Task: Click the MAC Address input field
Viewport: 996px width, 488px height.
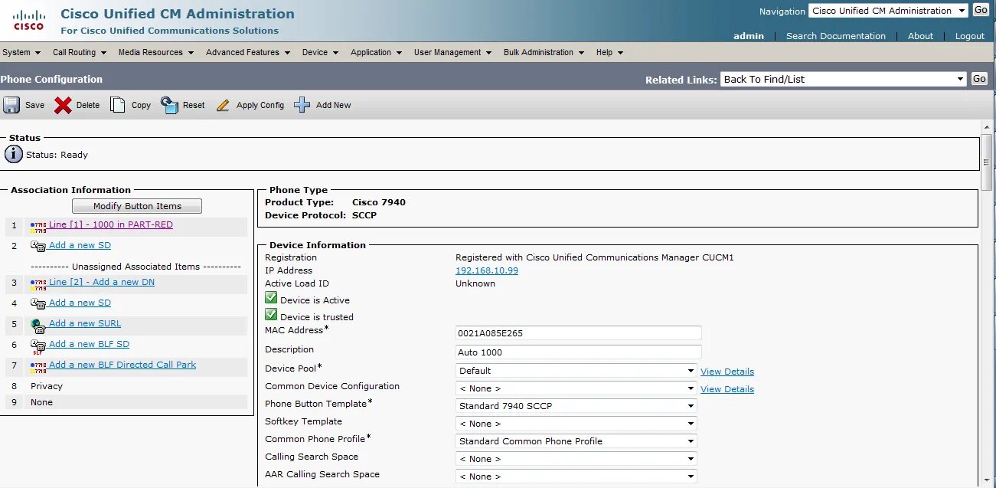Action: pos(579,333)
